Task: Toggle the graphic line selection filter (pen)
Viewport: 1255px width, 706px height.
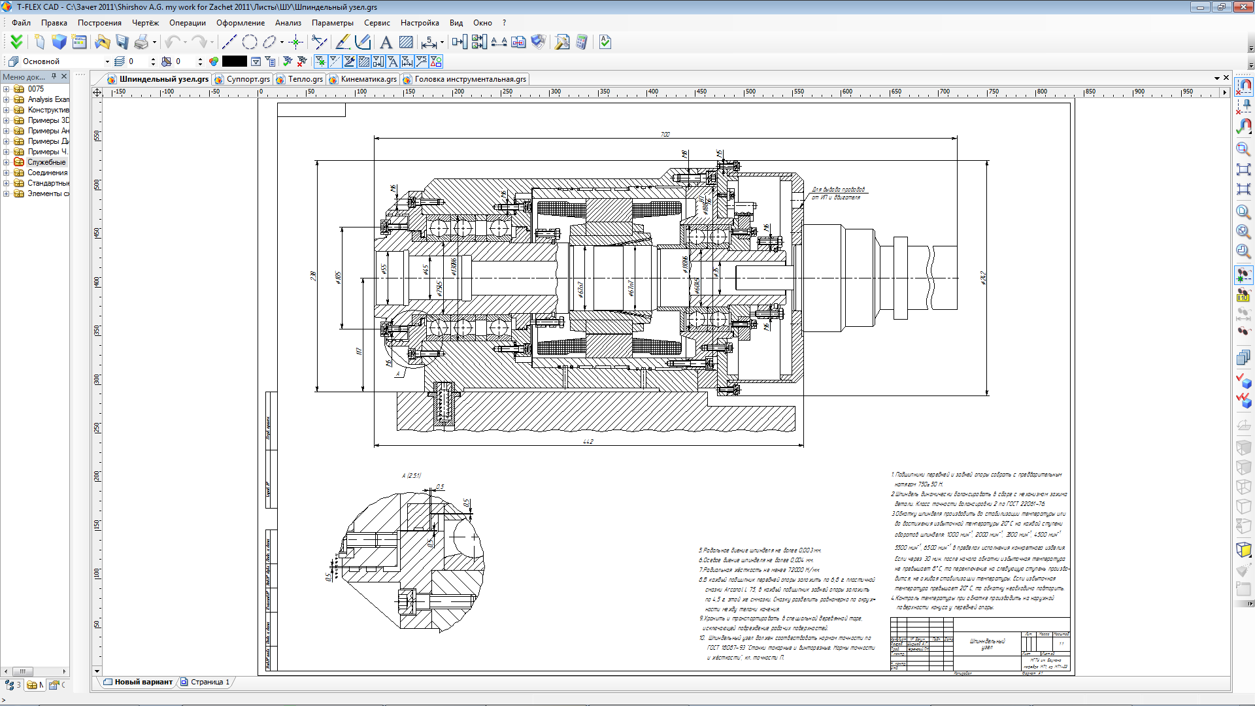Action: [349, 61]
